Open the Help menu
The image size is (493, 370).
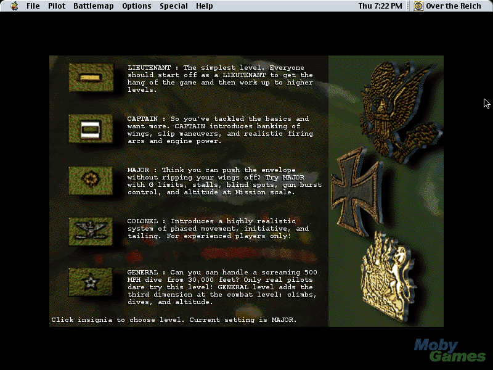tap(205, 6)
